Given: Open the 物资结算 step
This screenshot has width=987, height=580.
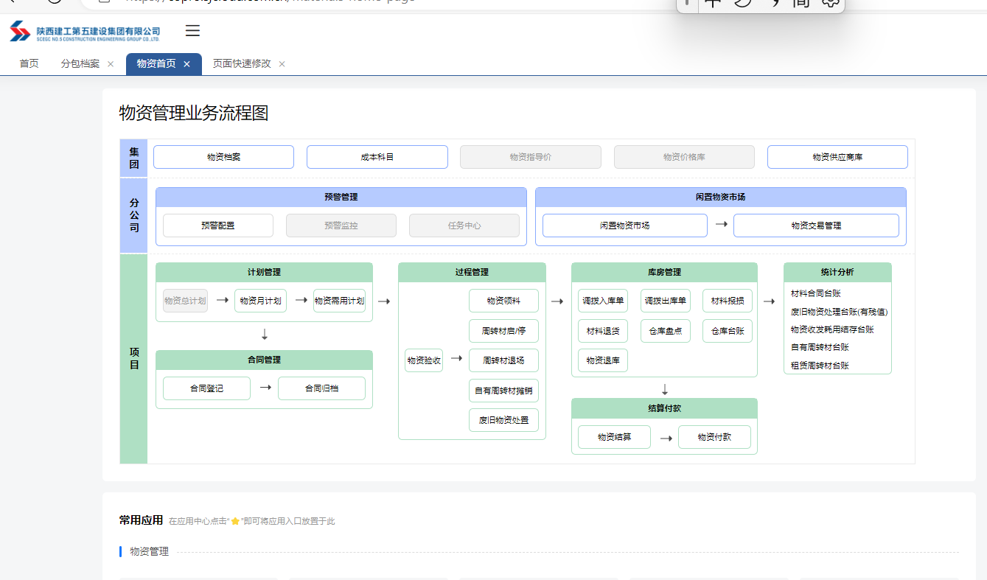Looking at the screenshot, I should pyautogui.click(x=614, y=437).
